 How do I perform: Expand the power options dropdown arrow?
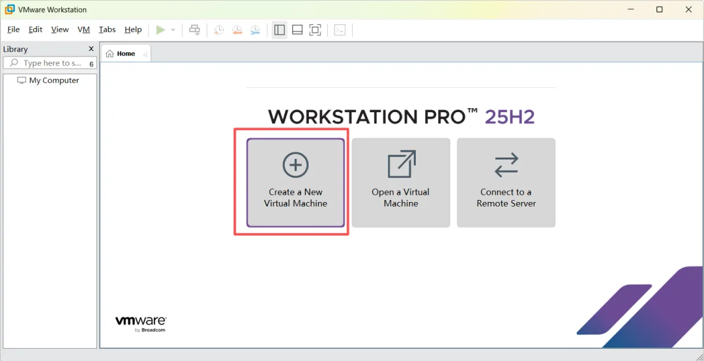point(173,30)
